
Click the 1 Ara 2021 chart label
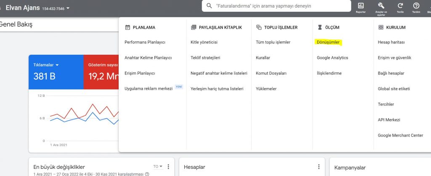click(59, 145)
